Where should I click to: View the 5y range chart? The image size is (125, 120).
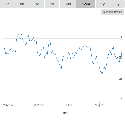click(x=117, y=4)
